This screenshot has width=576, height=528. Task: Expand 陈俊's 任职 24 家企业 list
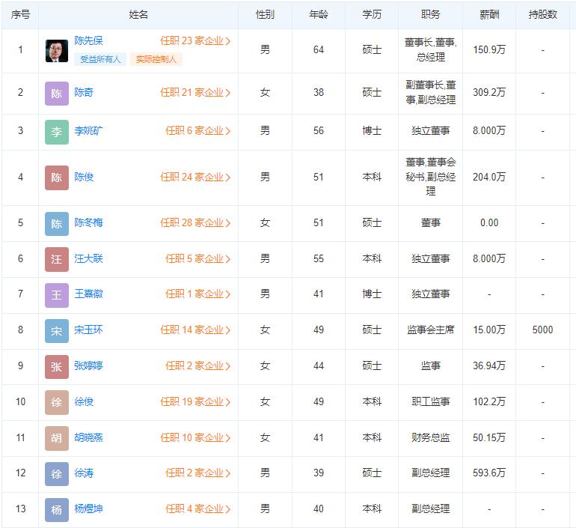coord(195,177)
